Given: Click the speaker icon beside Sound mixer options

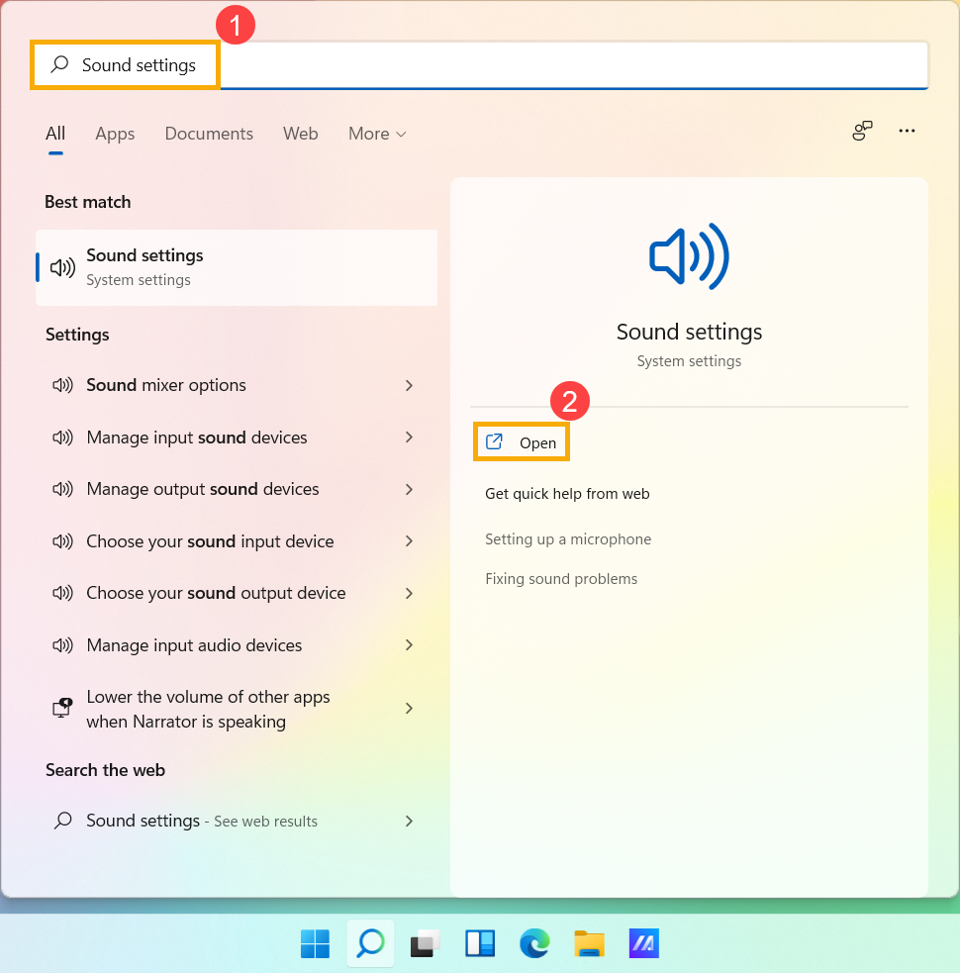Looking at the screenshot, I should [x=62, y=385].
